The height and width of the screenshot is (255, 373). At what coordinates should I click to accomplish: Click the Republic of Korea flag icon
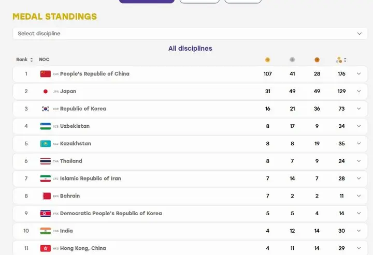point(46,109)
